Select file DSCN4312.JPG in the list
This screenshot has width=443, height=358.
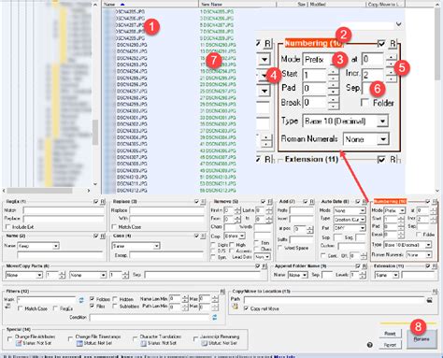[x=132, y=191]
